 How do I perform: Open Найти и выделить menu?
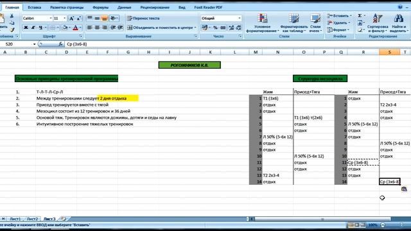398,23
